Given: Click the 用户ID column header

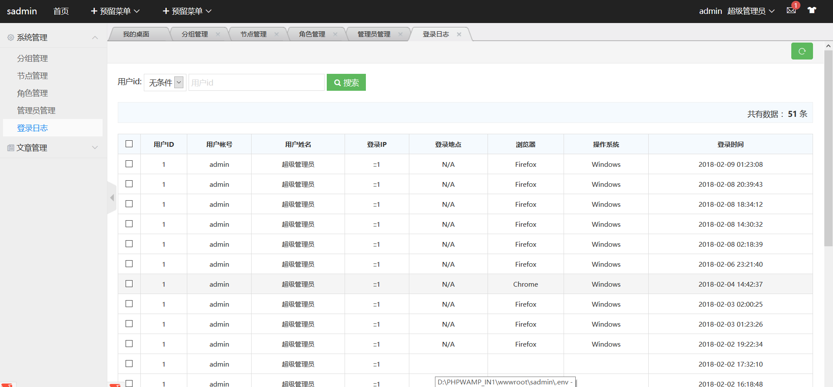Looking at the screenshot, I should tap(164, 145).
